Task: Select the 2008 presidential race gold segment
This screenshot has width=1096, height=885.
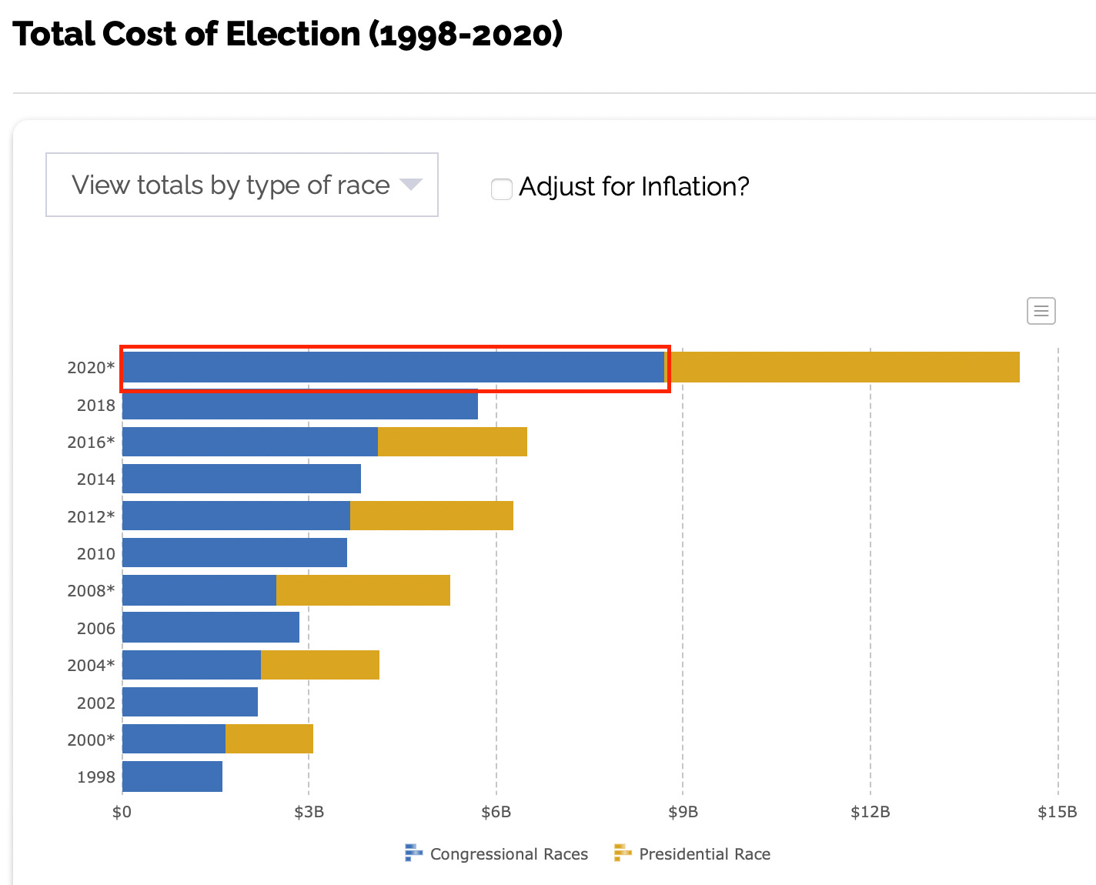Action: pyautogui.click(x=363, y=590)
